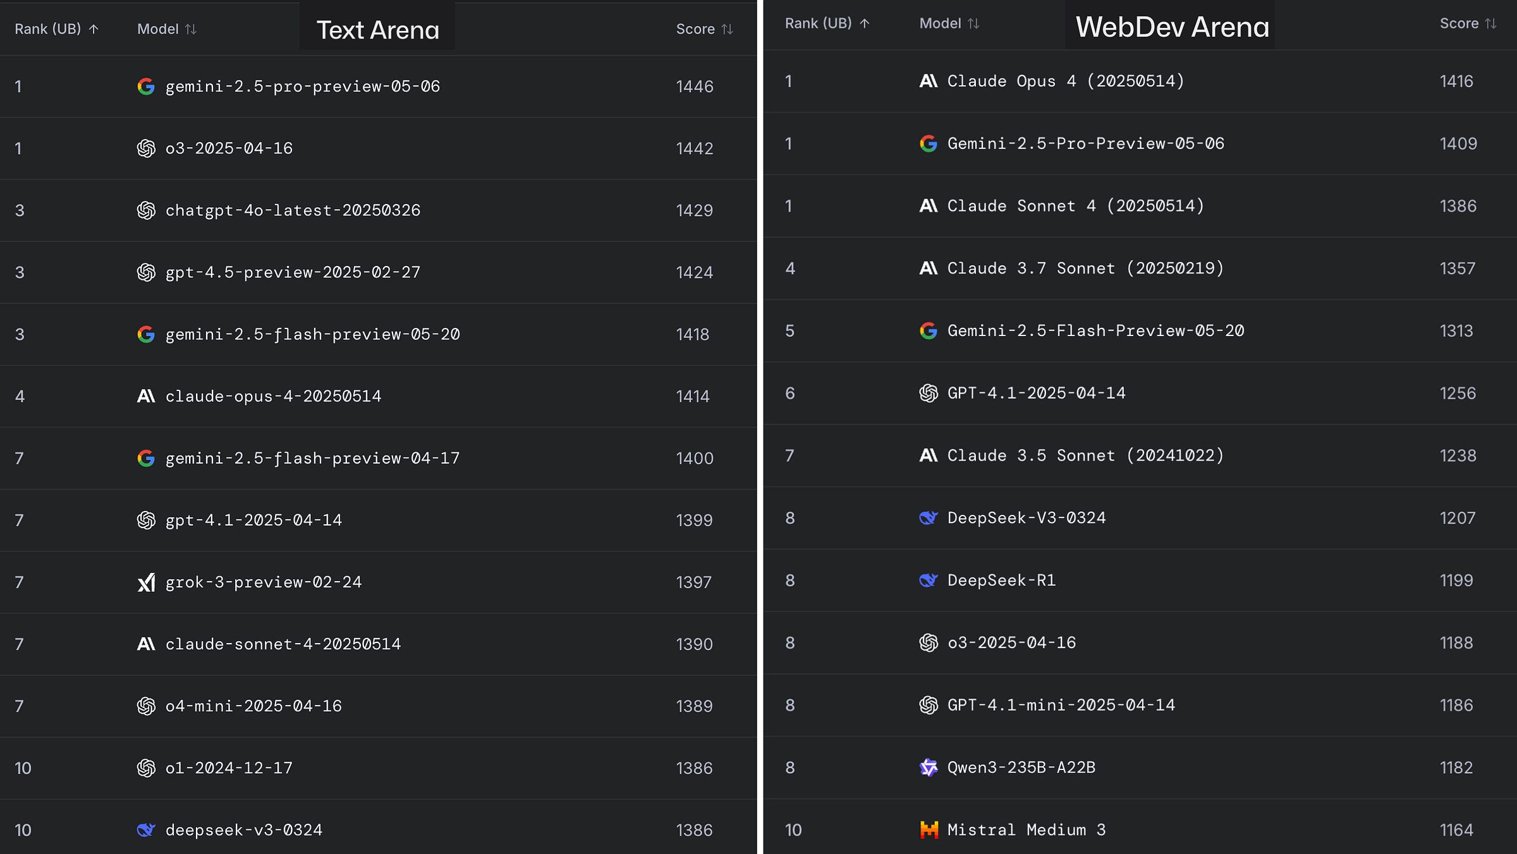Sort WebDev Arena by Model column arrows
The width and height of the screenshot is (1517, 854).
point(973,23)
